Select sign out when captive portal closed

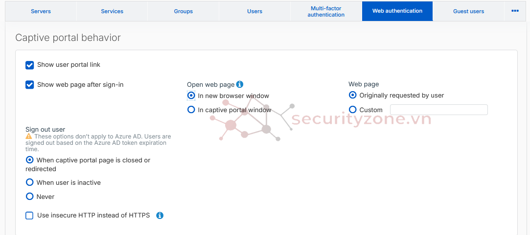[x=30, y=160]
